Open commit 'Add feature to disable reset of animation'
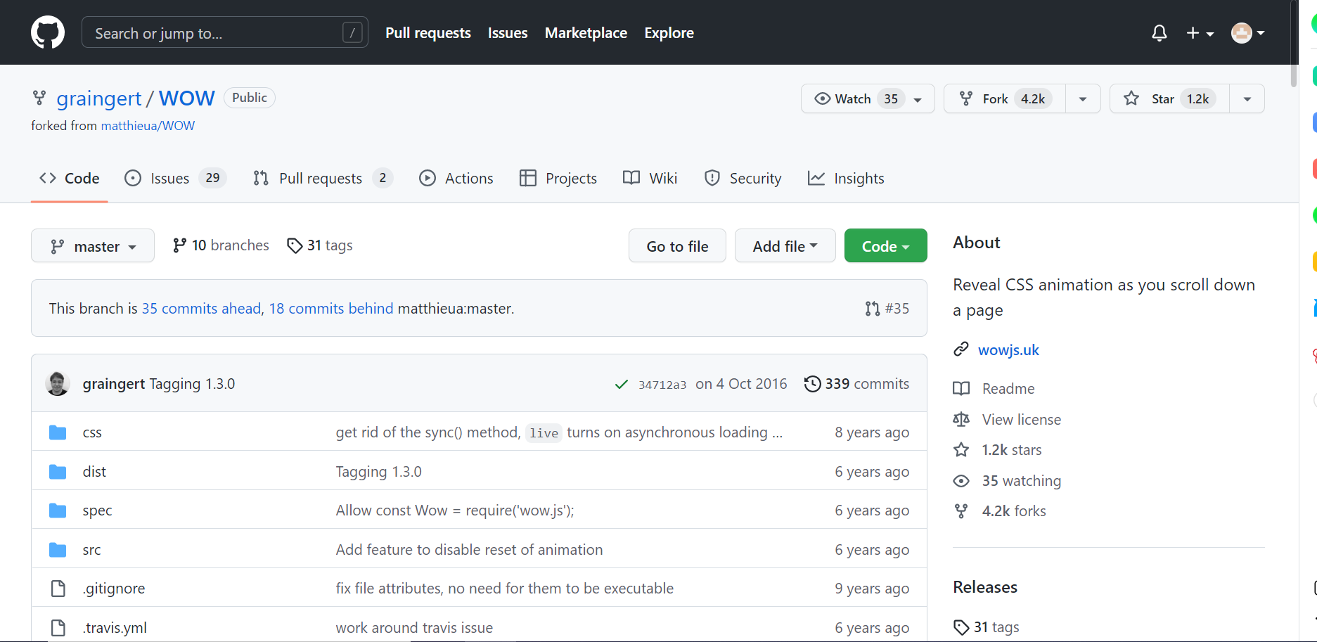The width and height of the screenshot is (1317, 642). 470,550
